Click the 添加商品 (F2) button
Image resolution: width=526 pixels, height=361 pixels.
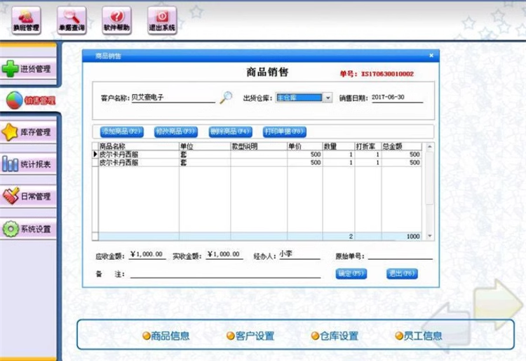(x=122, y=131)
